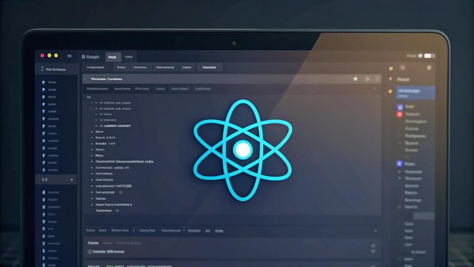The image size is (474, 267).
Task: Click the first shield icon in left sidebar
Action: click(44, 82)
